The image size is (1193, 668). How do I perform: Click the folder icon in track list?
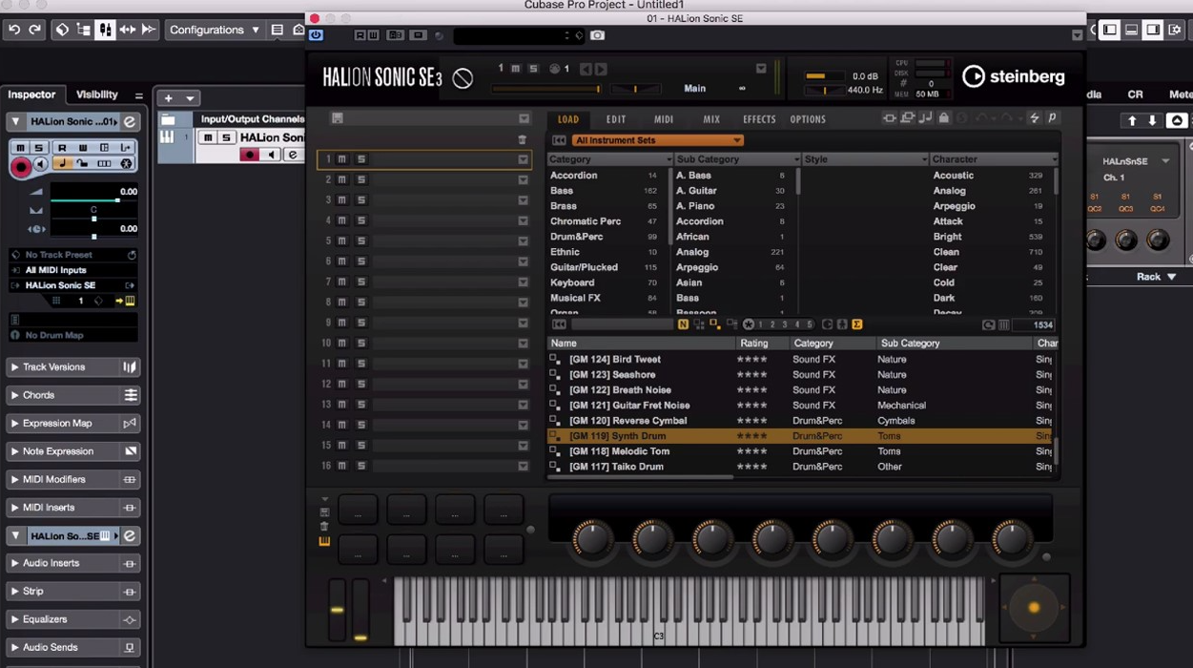click(x=168, y=119)
